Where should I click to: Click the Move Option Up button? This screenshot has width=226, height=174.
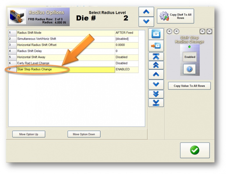[x=29, y=134]
